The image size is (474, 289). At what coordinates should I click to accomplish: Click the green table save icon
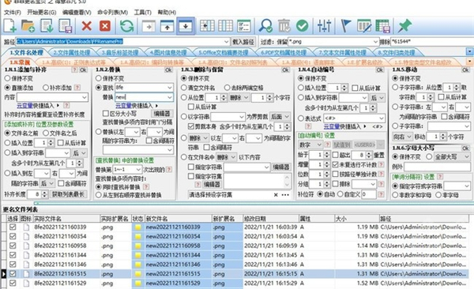click(x=382, y=26)
